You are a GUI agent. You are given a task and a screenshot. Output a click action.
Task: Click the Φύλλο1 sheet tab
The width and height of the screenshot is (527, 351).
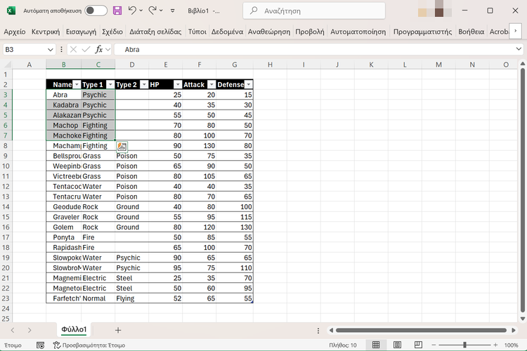point(74,329)
